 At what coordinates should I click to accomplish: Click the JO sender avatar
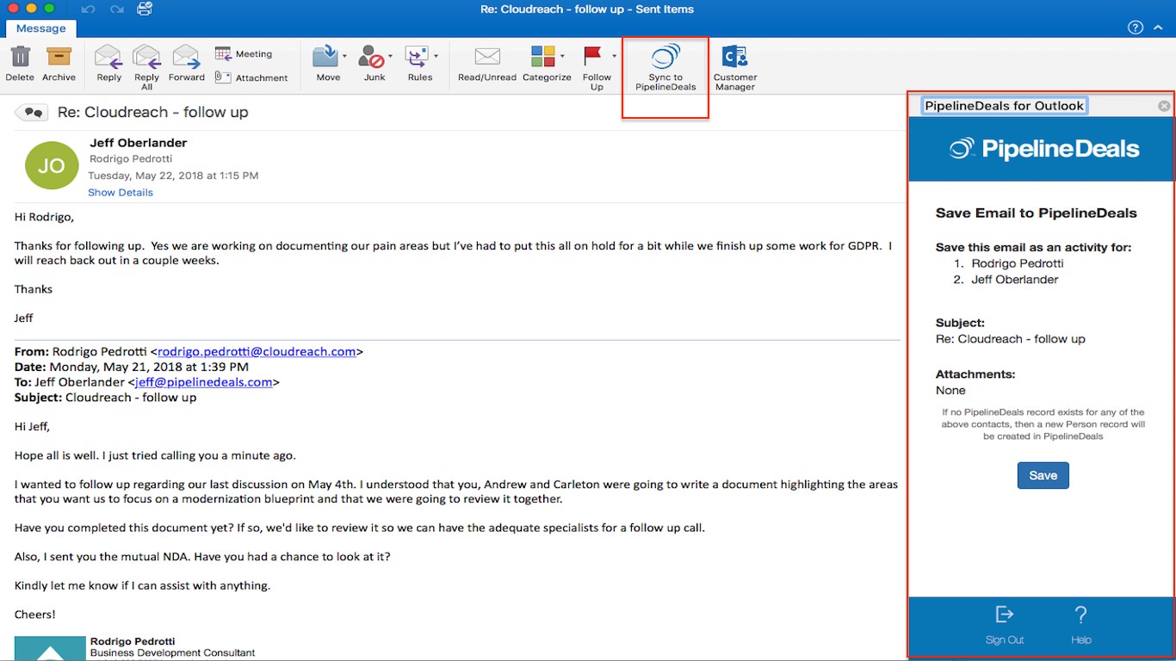[x=51, y=165]
